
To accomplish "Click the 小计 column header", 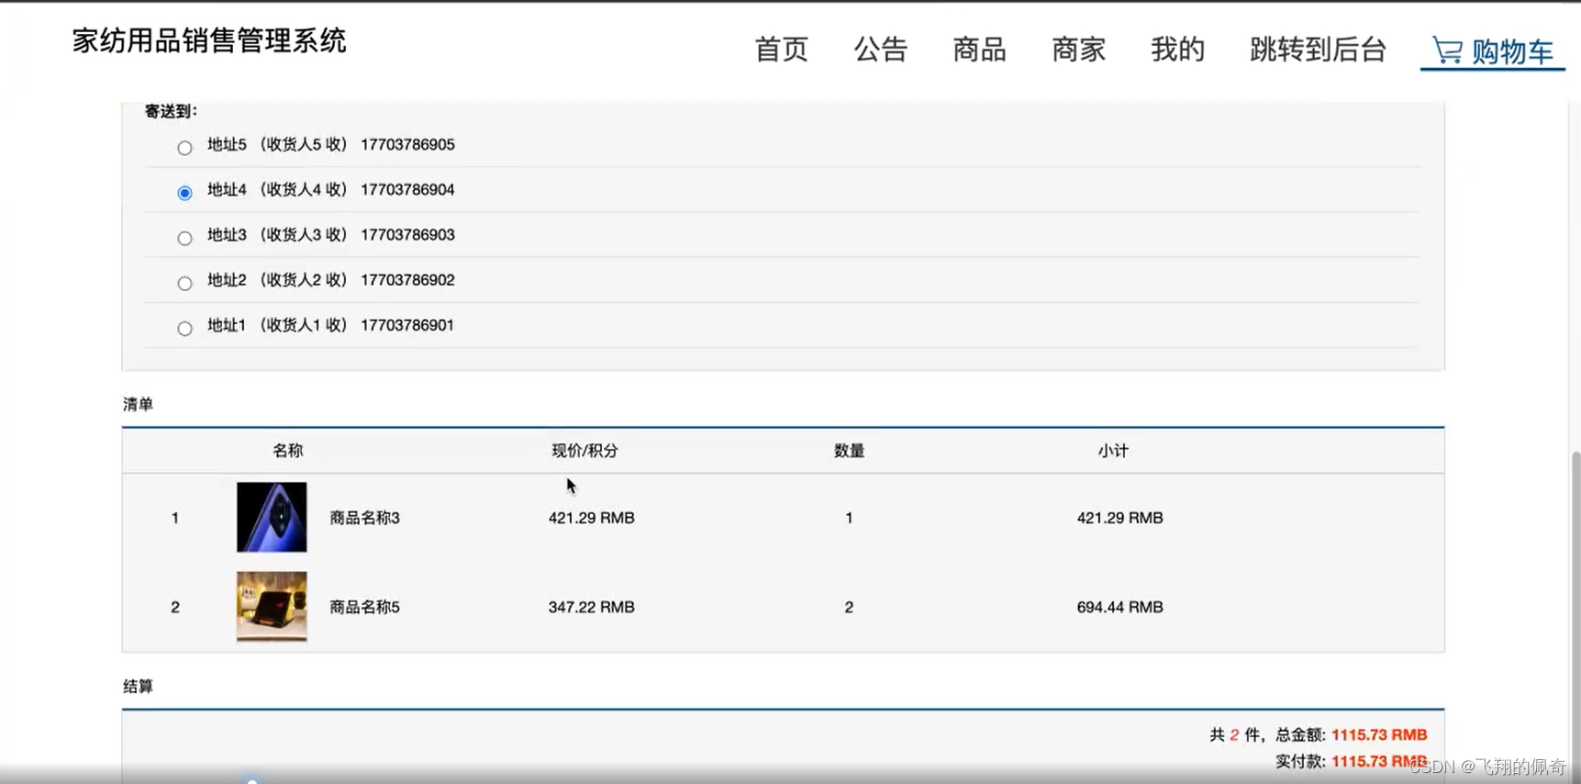I will click(x=1113, y=451).
